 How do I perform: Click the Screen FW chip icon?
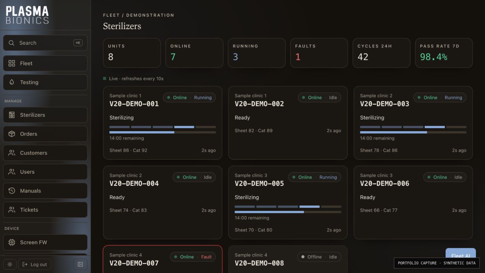click(12, 242)
